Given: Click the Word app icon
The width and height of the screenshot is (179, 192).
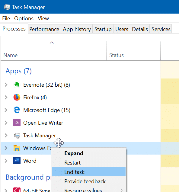Looking at the screenshot, I should click(x=17, y=161).
